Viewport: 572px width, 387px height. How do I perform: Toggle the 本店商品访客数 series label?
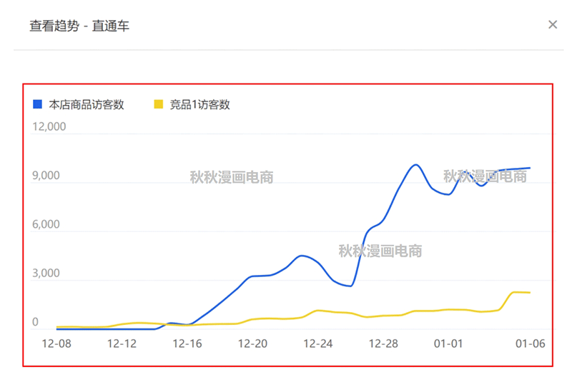click(x=87, y=104)
